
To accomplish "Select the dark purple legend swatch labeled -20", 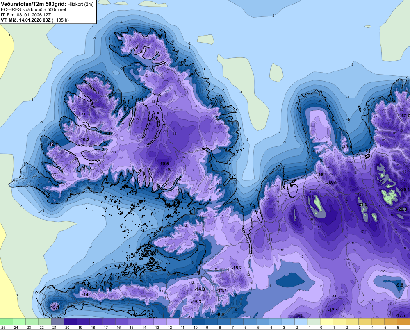I will coord(71,322).
